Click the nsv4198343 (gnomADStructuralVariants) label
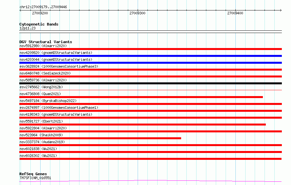The width and height of the screenshot is (291, 185). 56,114
